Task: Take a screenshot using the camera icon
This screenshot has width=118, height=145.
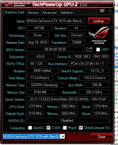Action: [102, 11]
